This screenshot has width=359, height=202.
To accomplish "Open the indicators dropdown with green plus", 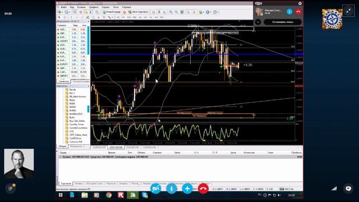I will point(201,12).
